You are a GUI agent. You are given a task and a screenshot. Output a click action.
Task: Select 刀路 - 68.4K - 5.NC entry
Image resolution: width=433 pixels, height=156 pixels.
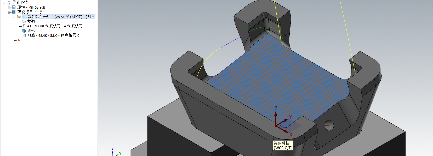point(53,35)
